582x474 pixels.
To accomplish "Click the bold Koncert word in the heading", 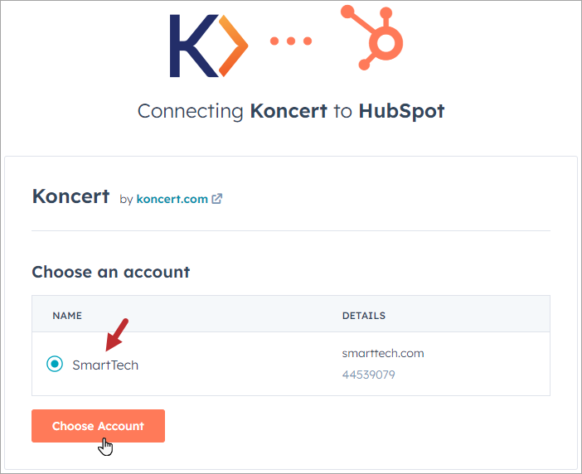I will [x=289, y=111].
